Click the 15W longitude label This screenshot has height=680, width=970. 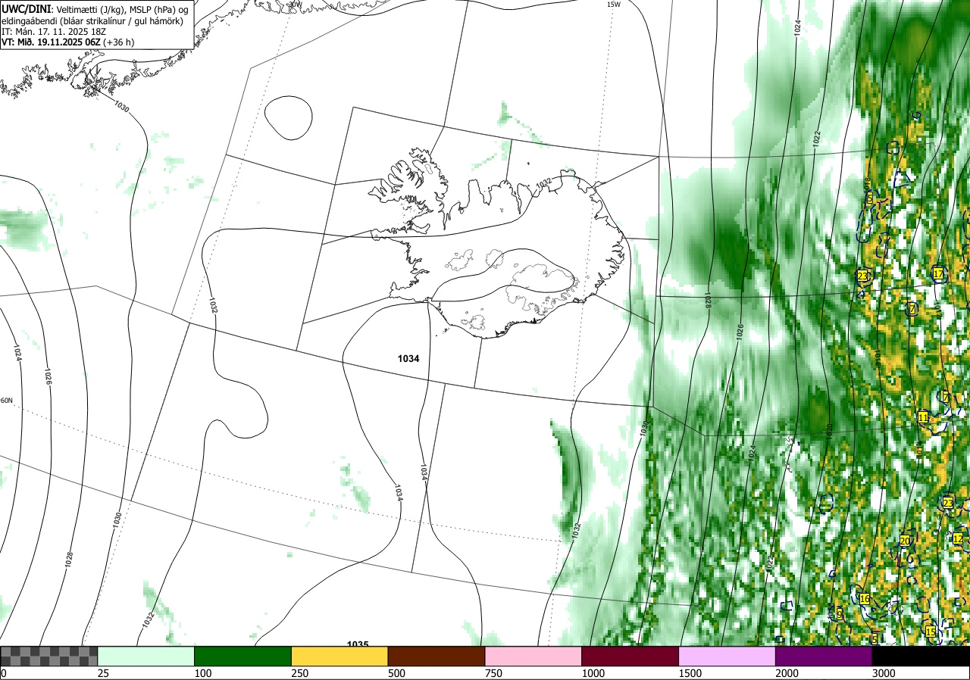pos(614,5)
